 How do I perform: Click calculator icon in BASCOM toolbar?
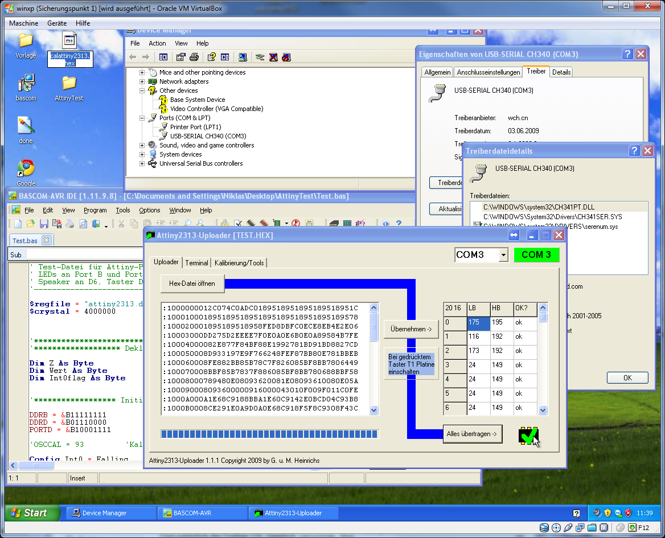tap(309, 223)
